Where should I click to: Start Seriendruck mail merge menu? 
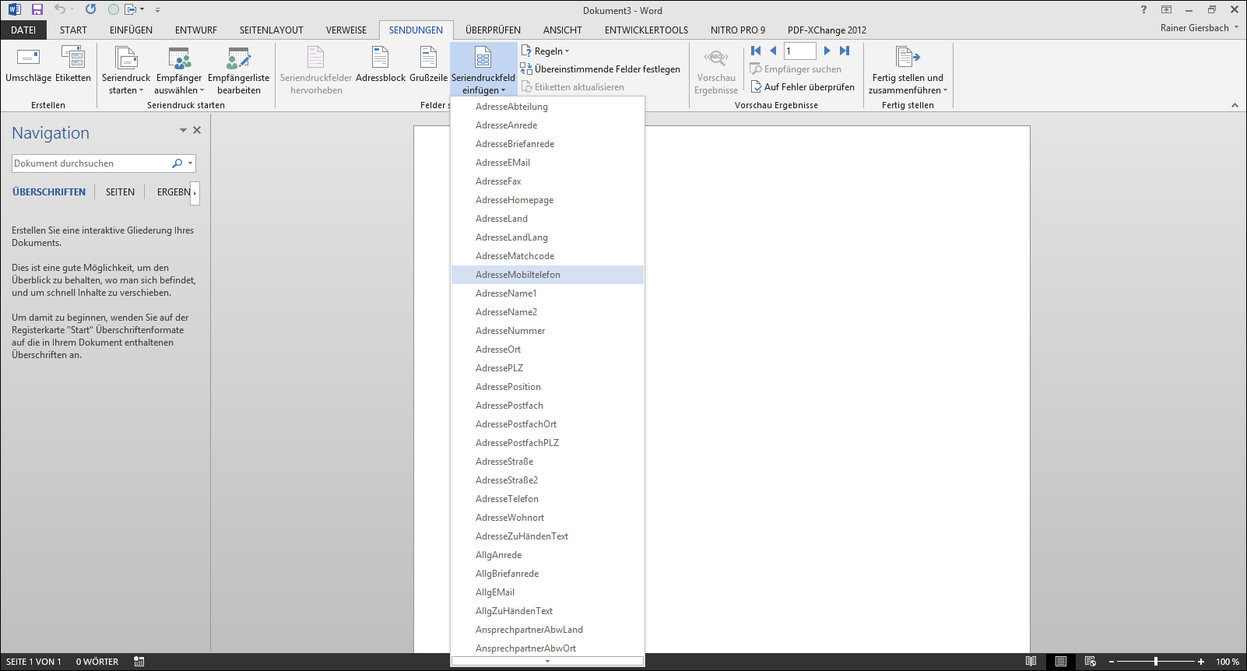[126, 70]
